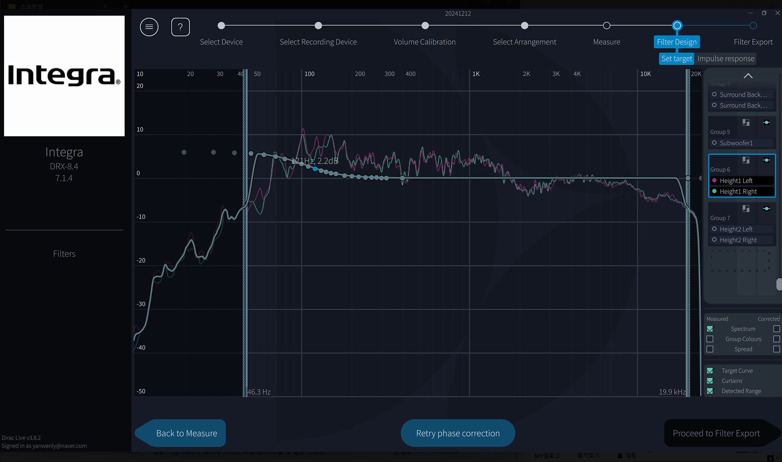
Task: Switch to the Impulse response tab
Action: 725,59
